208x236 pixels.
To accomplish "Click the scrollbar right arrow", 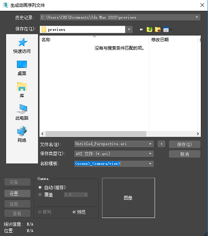I will coord(198,134).
